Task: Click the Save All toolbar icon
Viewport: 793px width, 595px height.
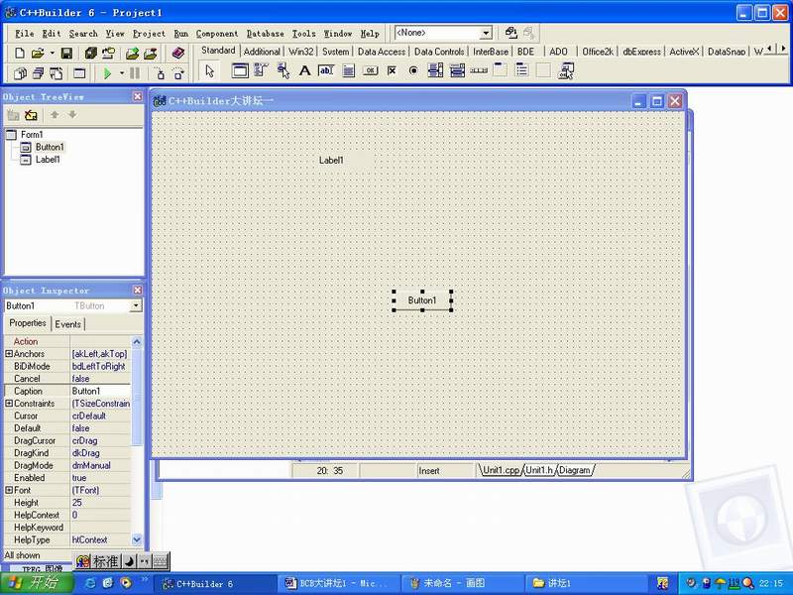Action: (x=90, y=54)
